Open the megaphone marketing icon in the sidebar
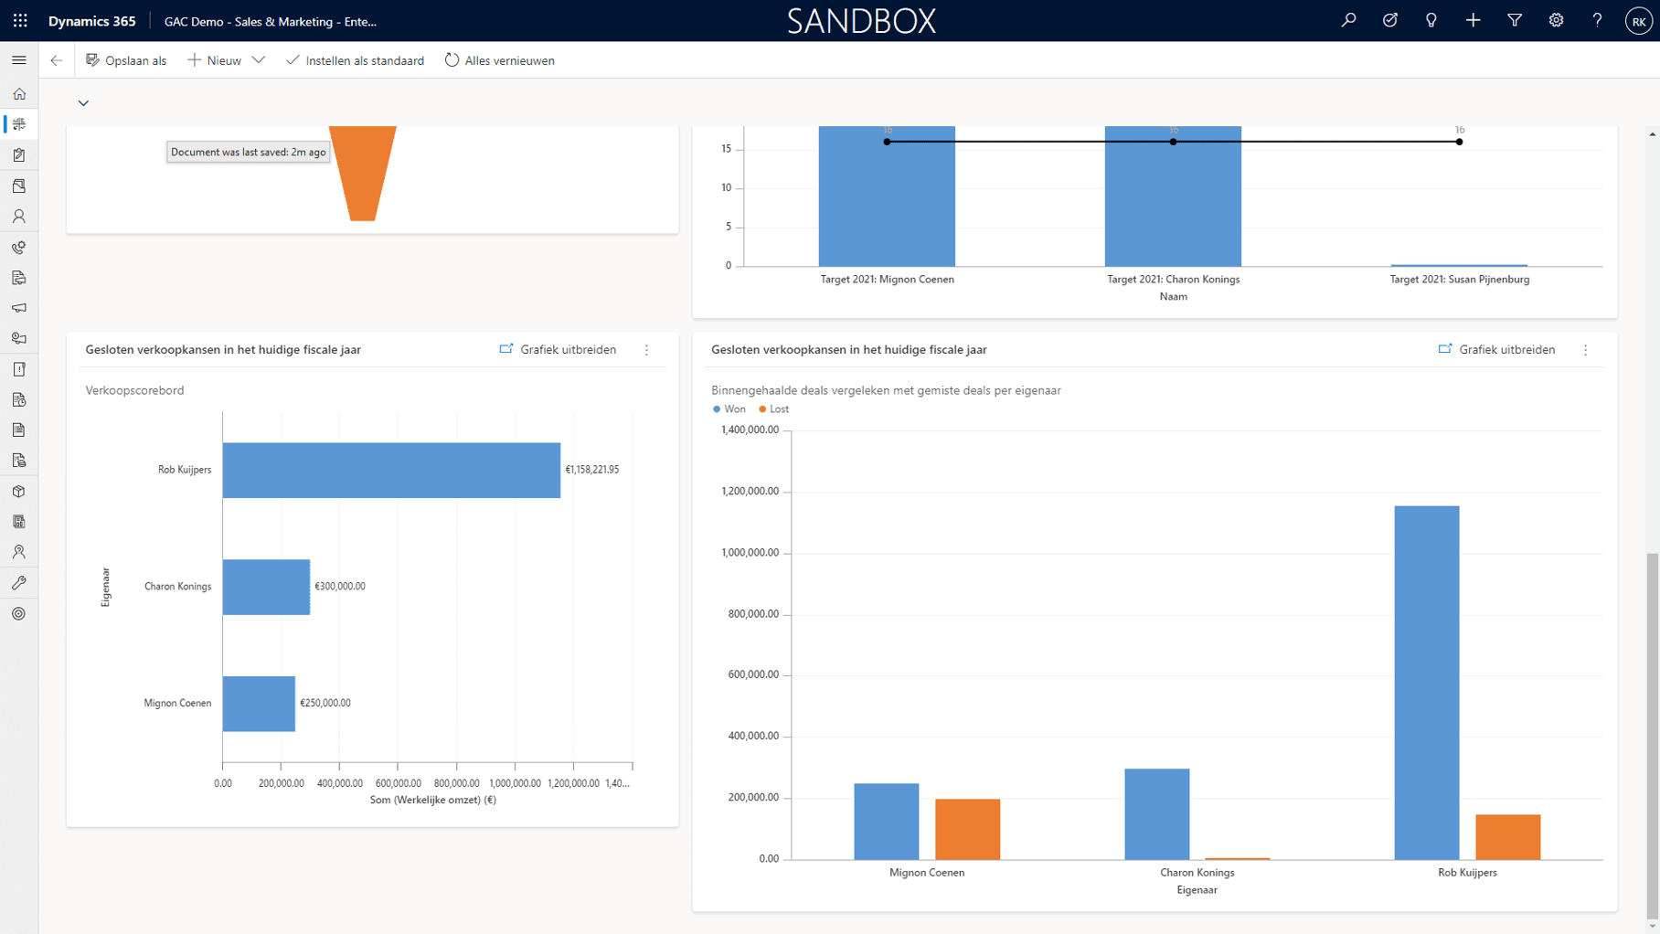 pyautogui.click(x=19, y=308)
